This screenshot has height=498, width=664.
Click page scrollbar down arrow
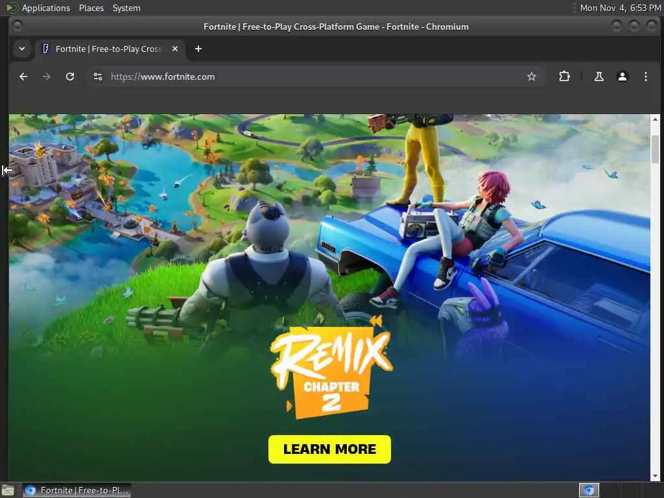point(655,477)
